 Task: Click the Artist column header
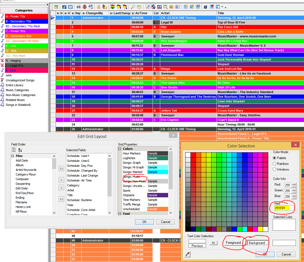click(188, 13)
